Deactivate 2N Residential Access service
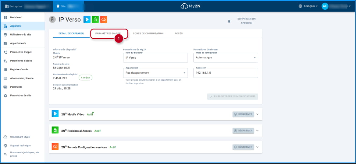The image size is (356, 164). tap(243, 131)
